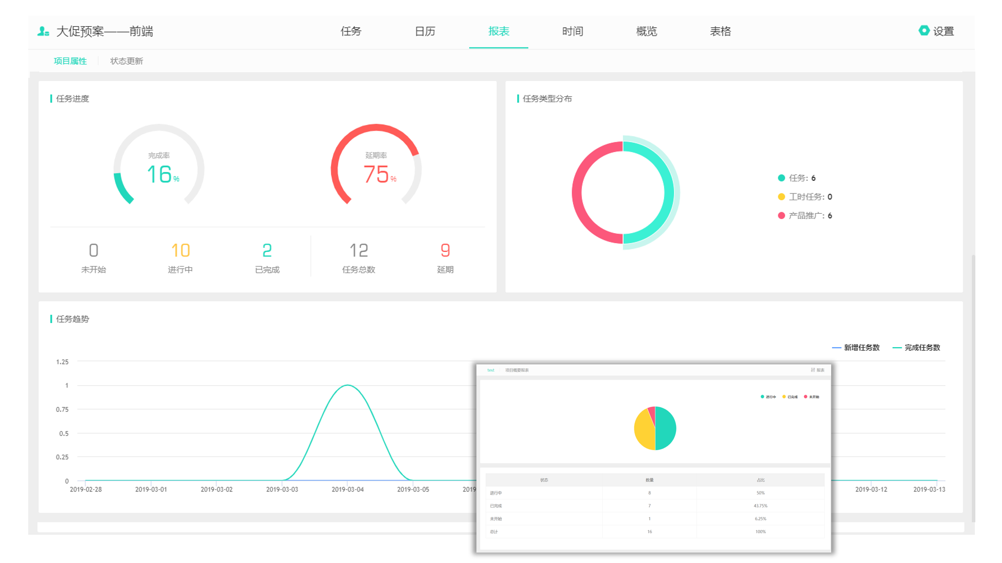The image size is (1002, 563).
Task: Go to the 概览 tab
Action: (646, 31)
